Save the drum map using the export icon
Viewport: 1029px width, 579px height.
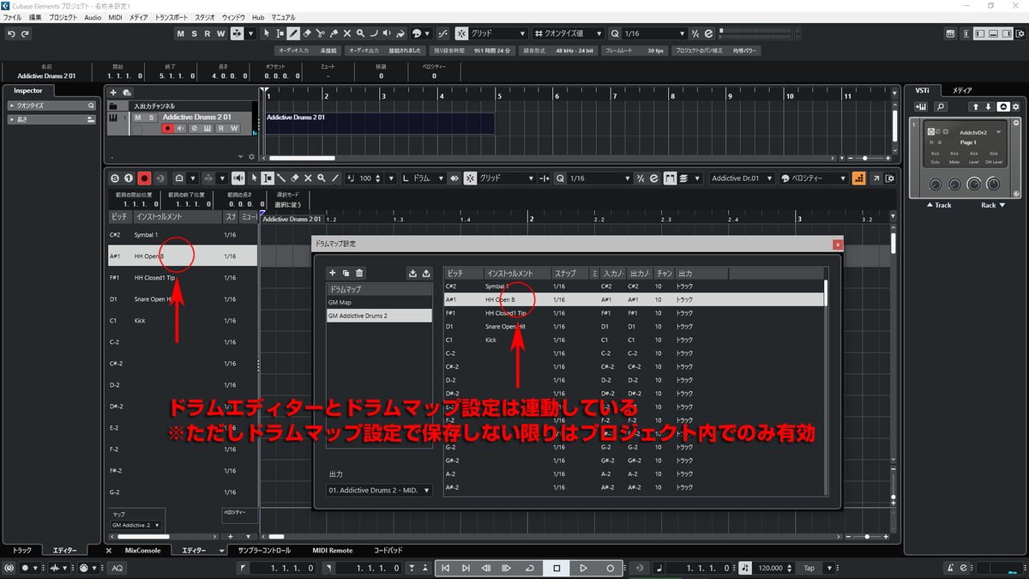click(x=426, y=273)
